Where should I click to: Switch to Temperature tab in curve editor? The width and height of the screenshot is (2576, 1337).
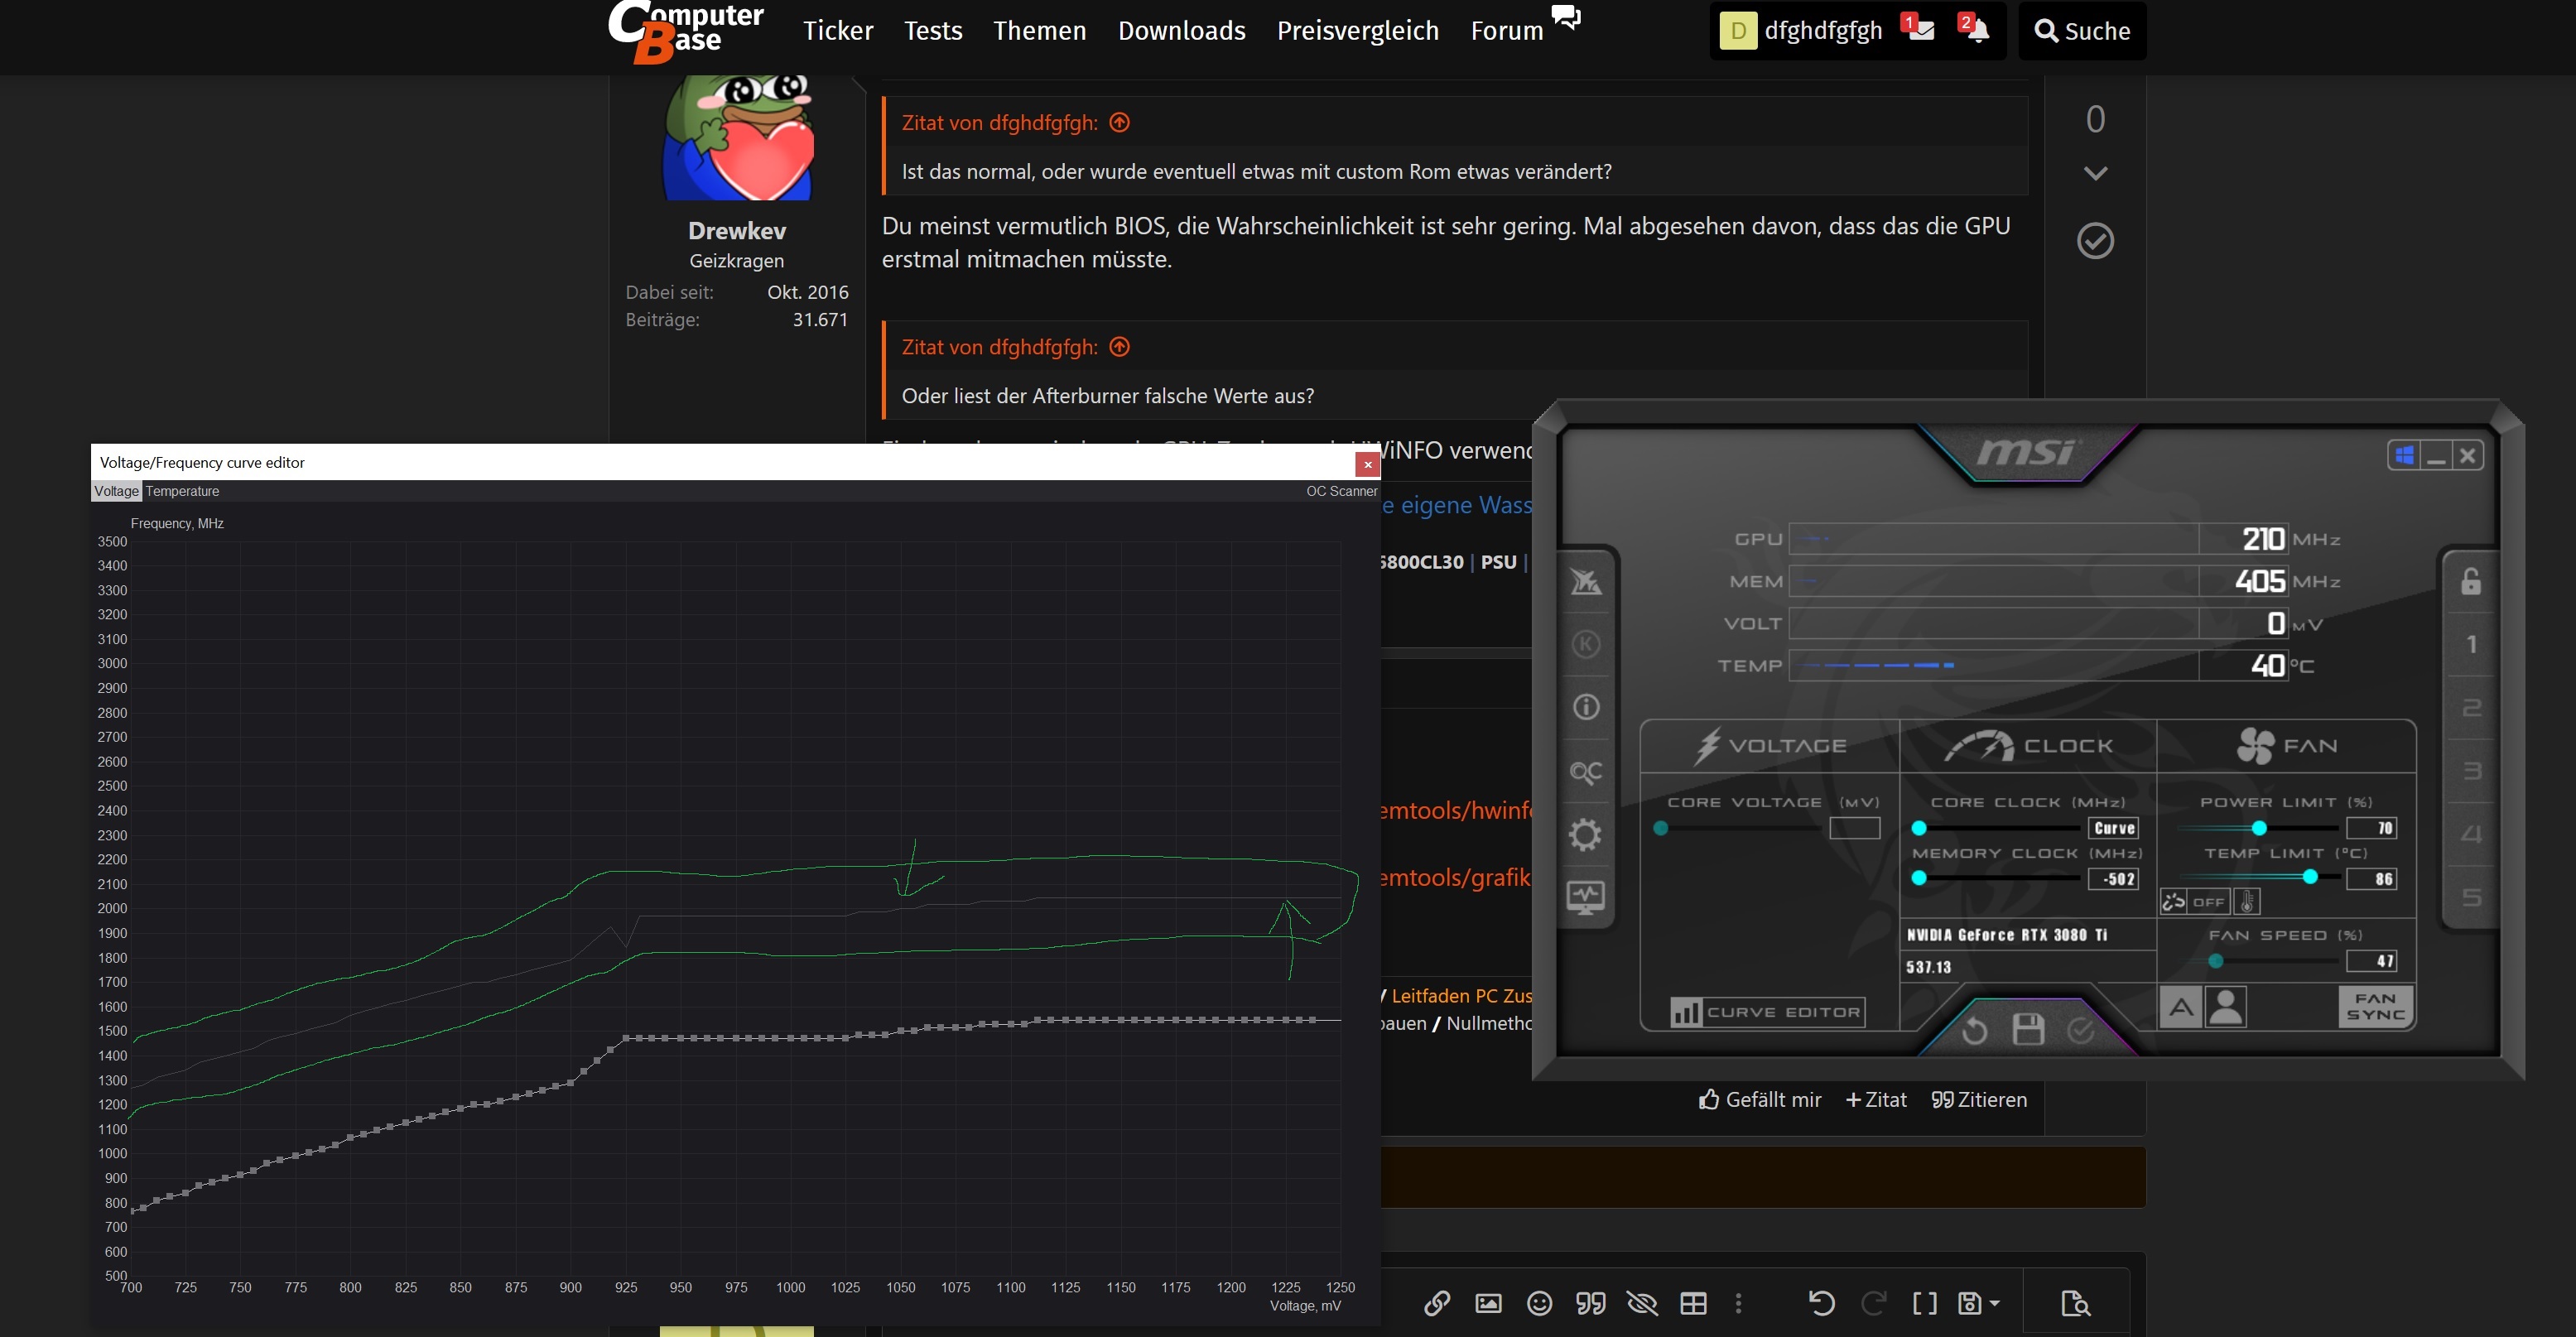[182, 491]
